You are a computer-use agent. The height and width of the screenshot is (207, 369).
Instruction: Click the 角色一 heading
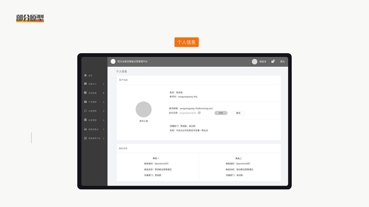pos(156,158)
